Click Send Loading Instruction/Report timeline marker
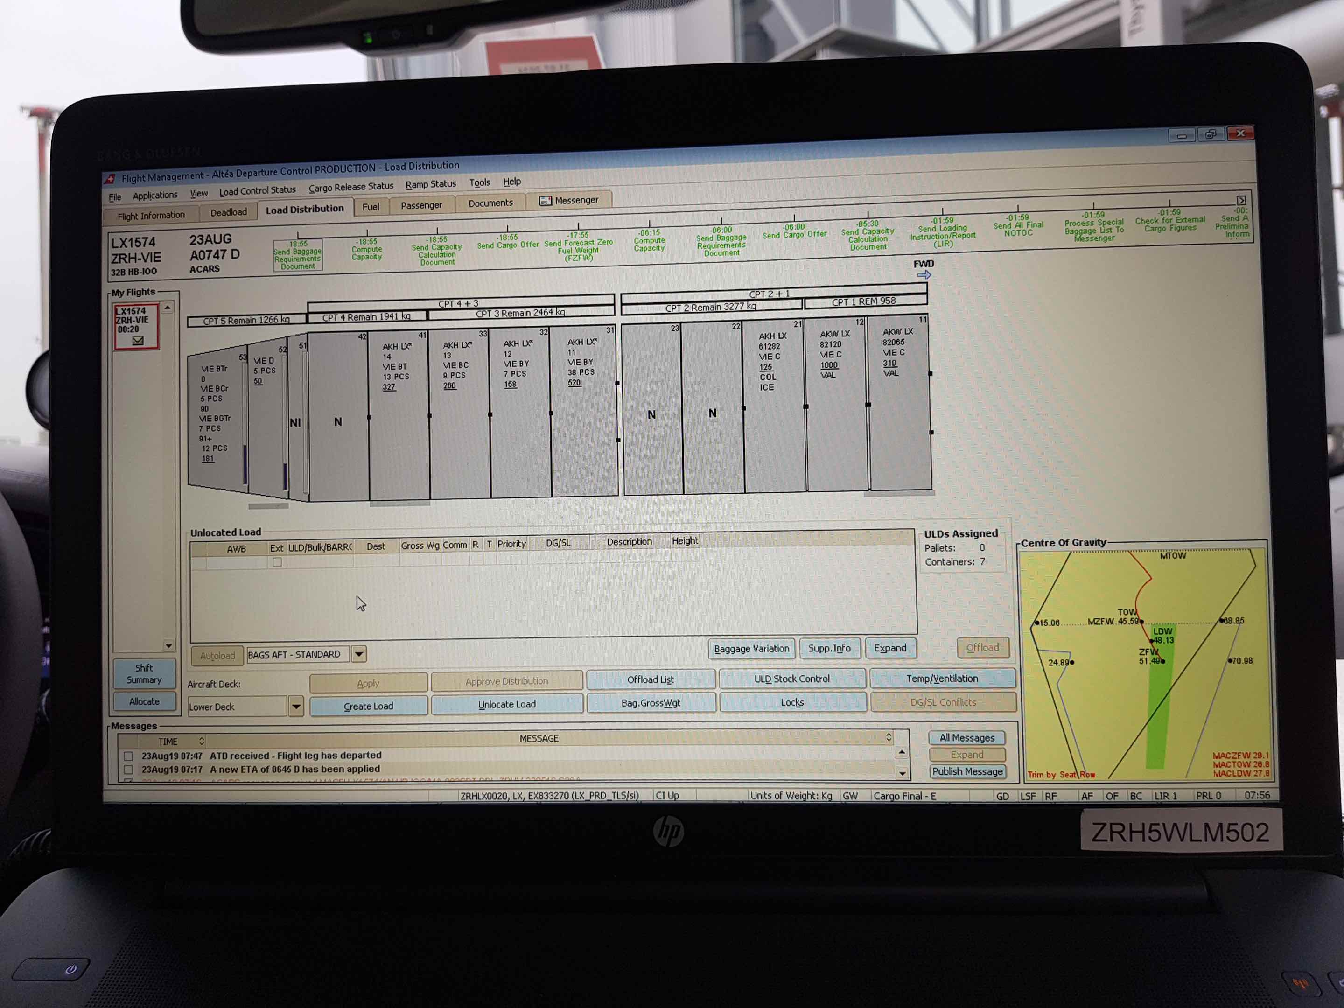The image size is (1344, 1008). click(x=942, y=233)
